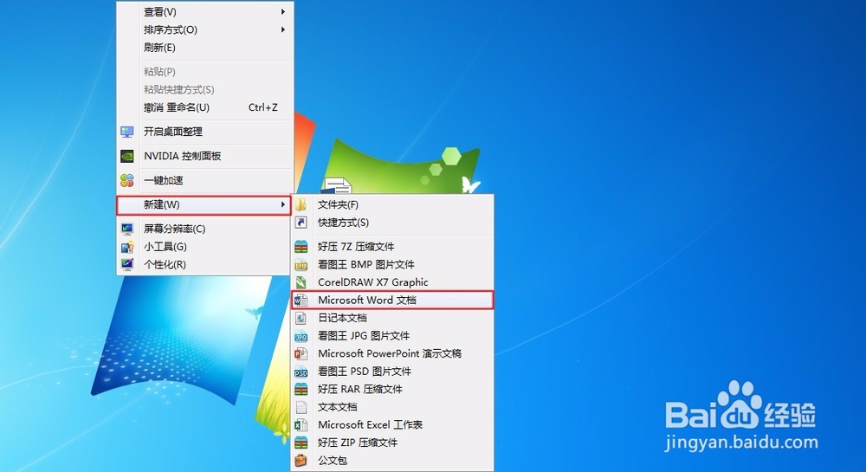Choose CorelDRAW X7 Graphic entry
Image resolution: width=866 pixels, height=472 pixels.
392,282
